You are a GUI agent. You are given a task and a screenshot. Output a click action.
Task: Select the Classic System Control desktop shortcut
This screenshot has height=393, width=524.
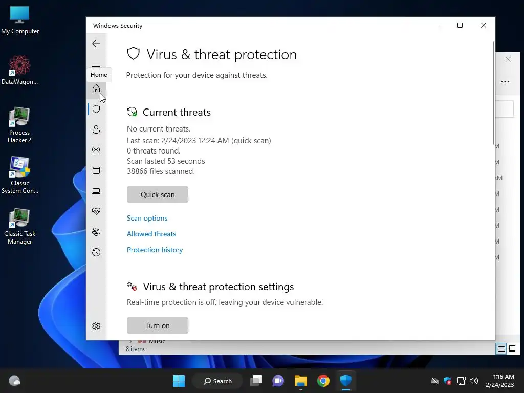(x=20, y=176)
